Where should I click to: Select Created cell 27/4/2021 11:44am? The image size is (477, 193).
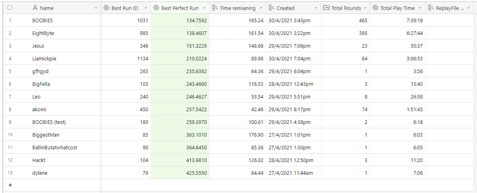(x=293, y=173)
